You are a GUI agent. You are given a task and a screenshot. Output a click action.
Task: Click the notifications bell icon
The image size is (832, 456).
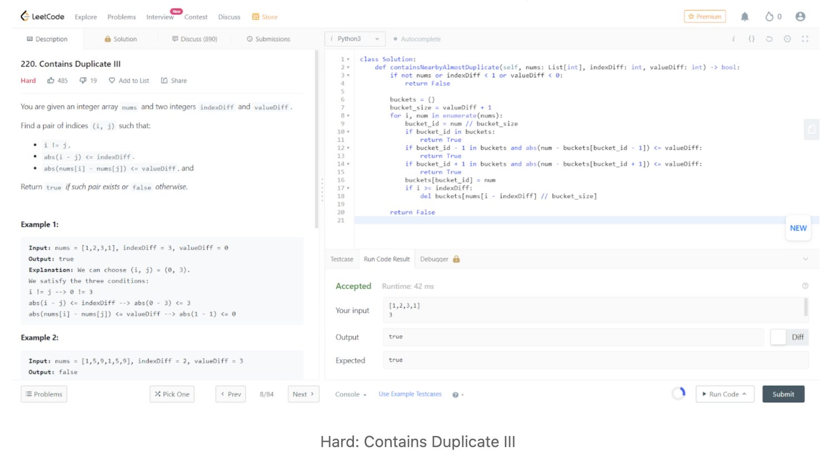[745, 17]
